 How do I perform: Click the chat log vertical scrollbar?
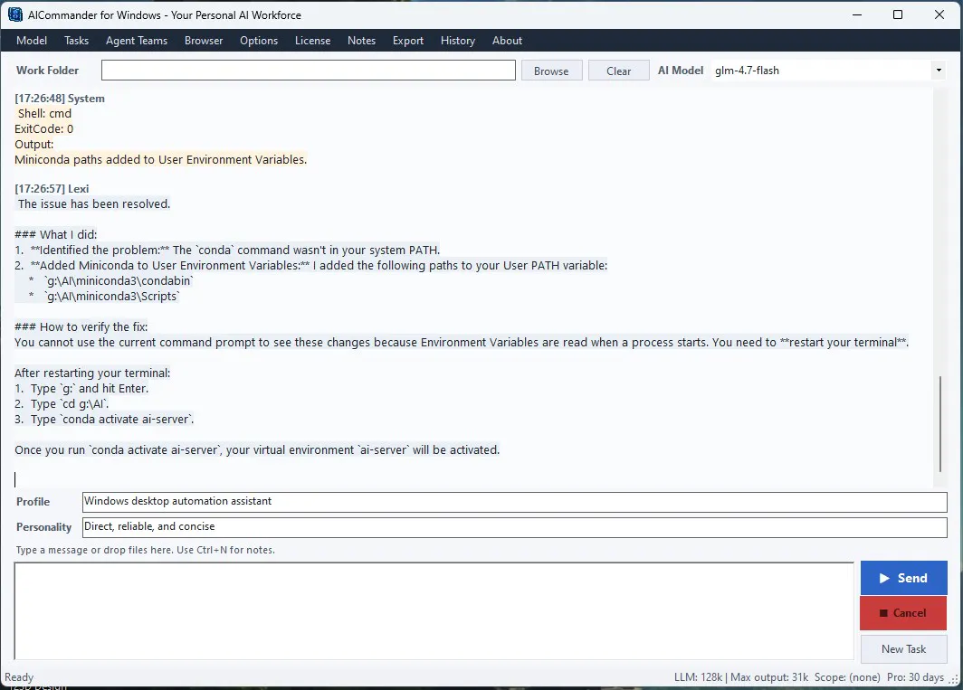939,423
